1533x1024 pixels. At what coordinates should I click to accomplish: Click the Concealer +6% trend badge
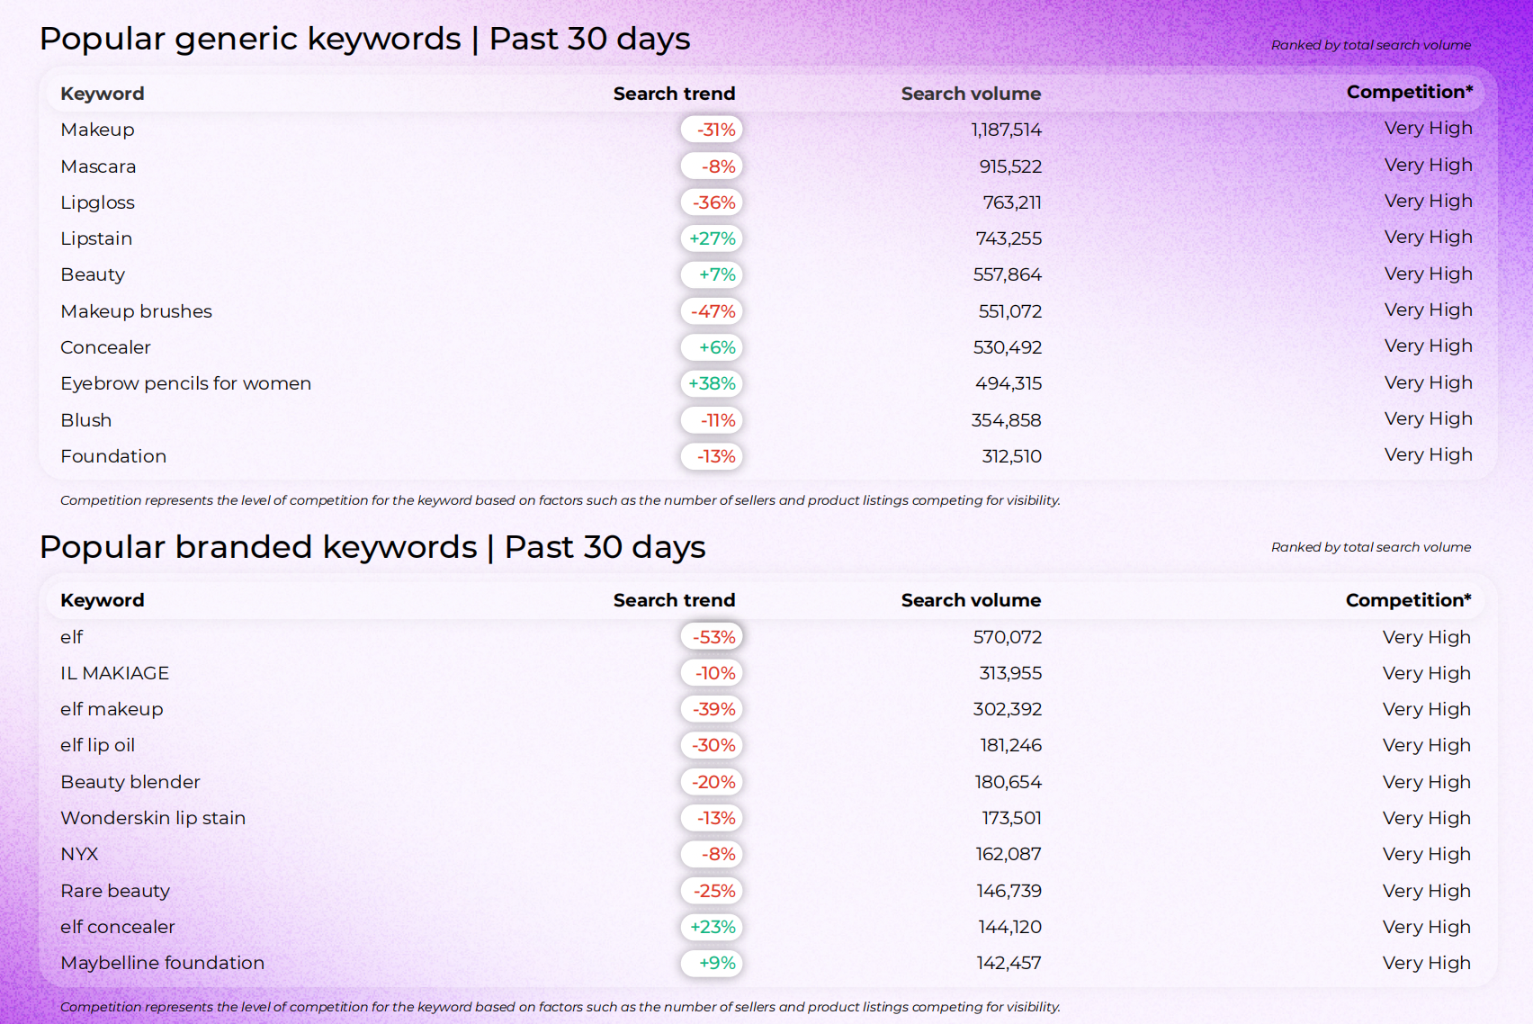click(712, 347)
